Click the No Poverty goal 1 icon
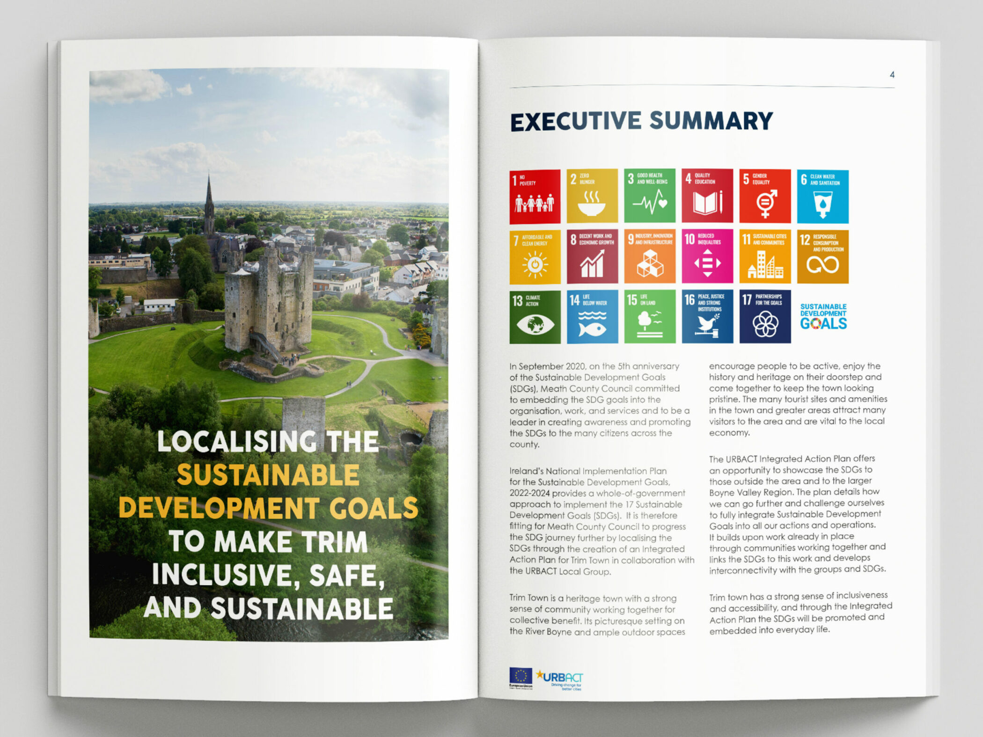Screen dimensions: 983x737 pyautogui.click(x=535, y=196)
